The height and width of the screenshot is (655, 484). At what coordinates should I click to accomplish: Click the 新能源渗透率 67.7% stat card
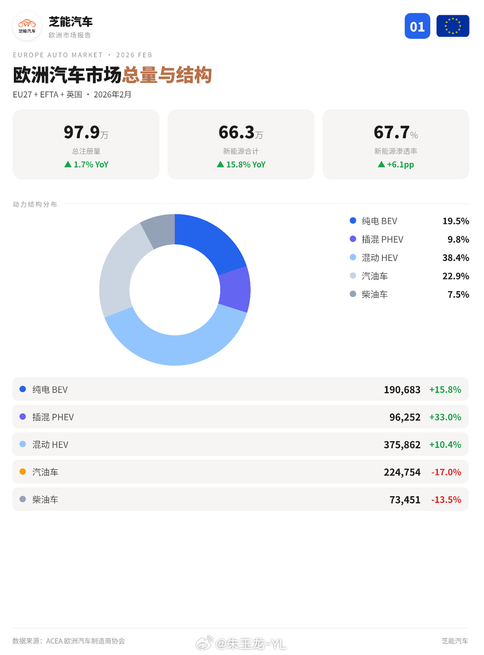(396, 144)
